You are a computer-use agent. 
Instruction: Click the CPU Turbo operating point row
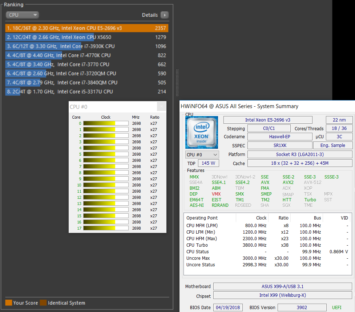(x=267, y=245)
